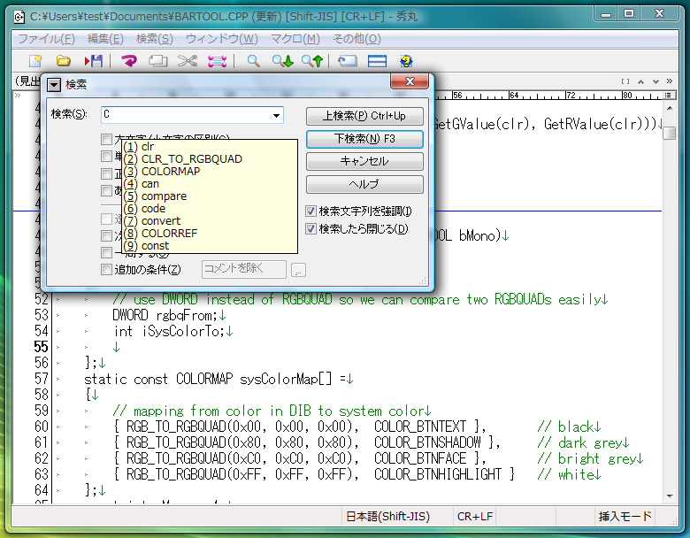Click the search upward toolbar icon

[312, 61]
